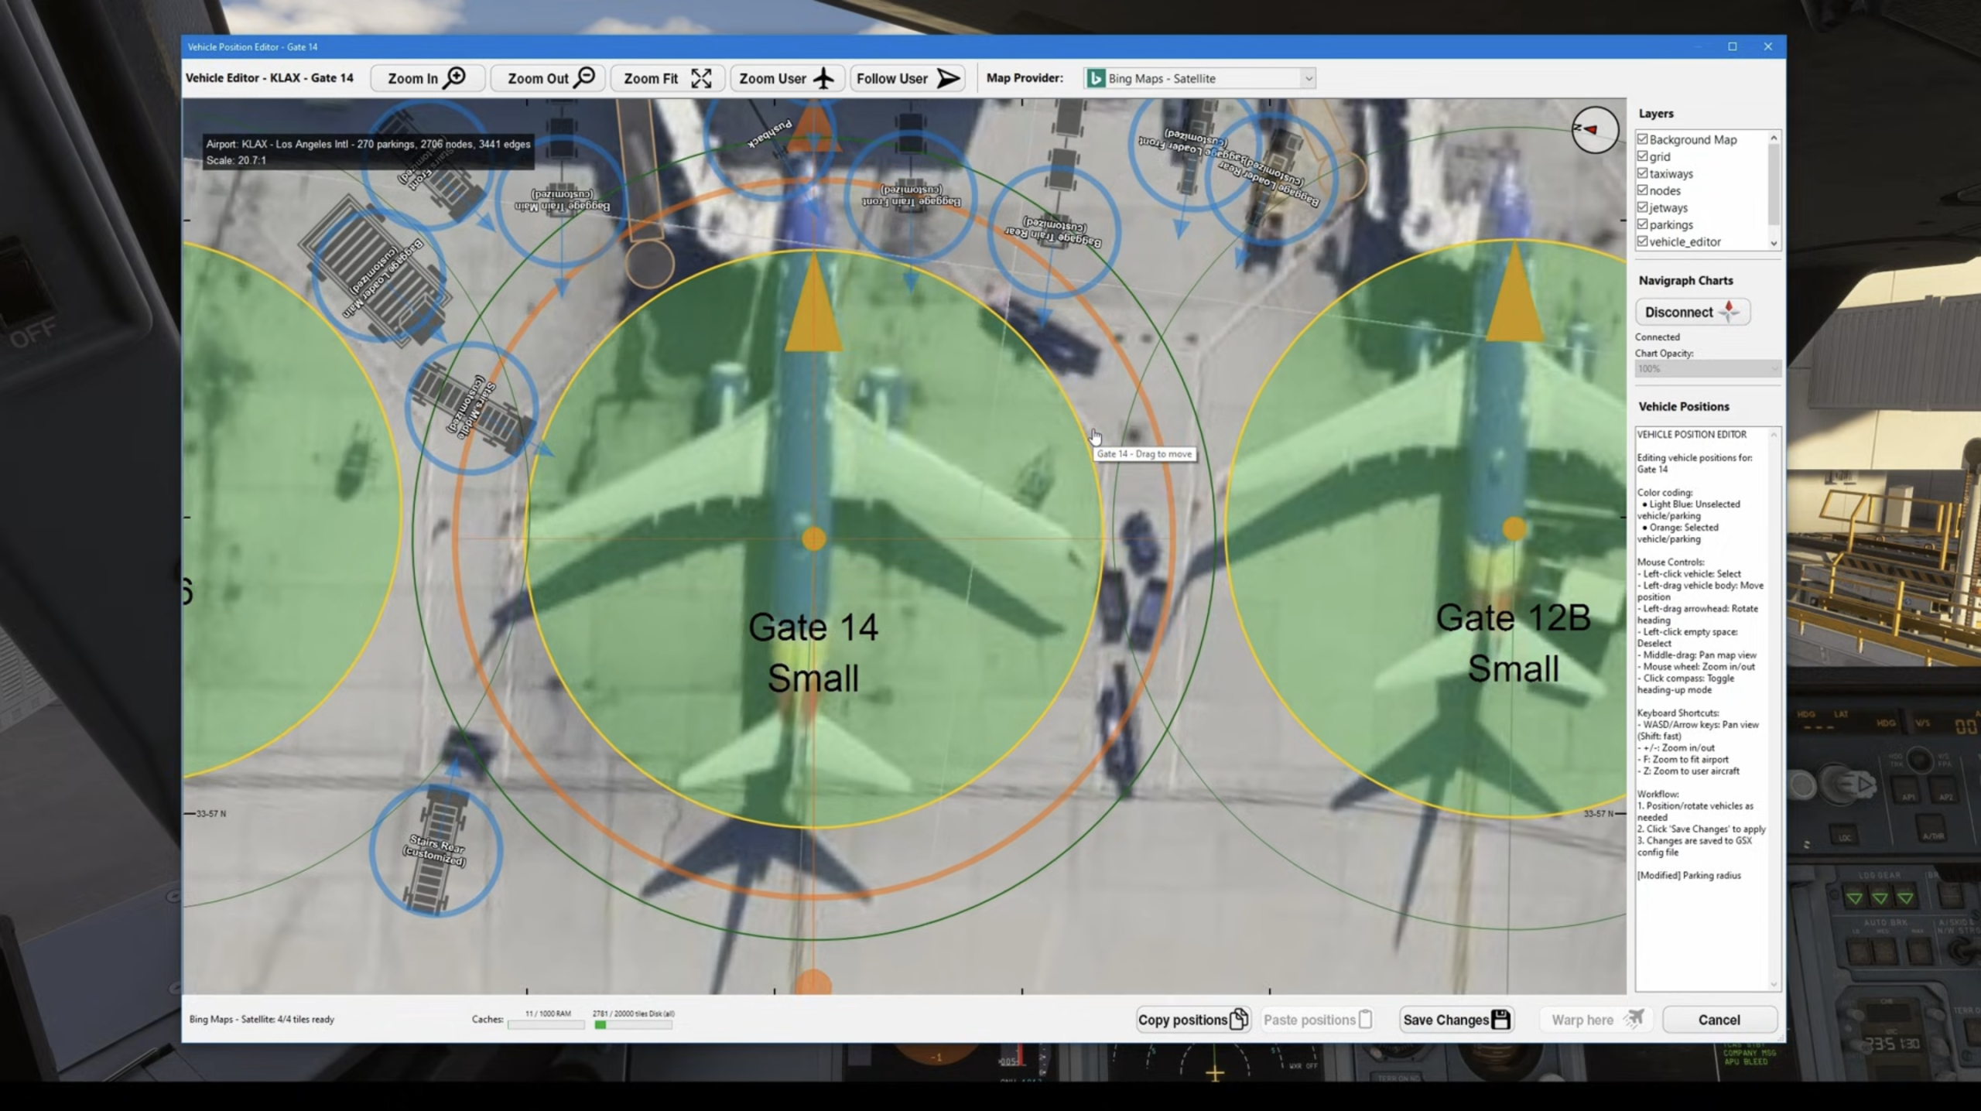Toggle heading-up mode via the compass
This screenshot has width=1981, height=1111.
coord(1595,129)
